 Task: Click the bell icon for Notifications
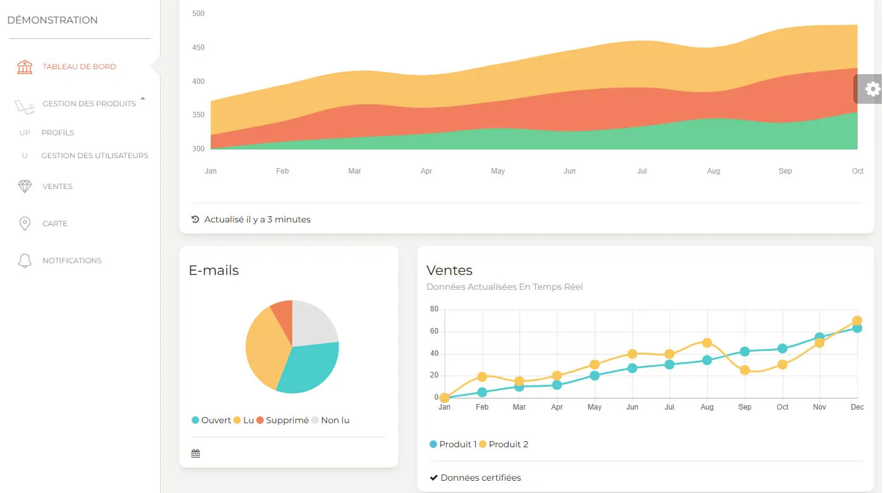25,261
